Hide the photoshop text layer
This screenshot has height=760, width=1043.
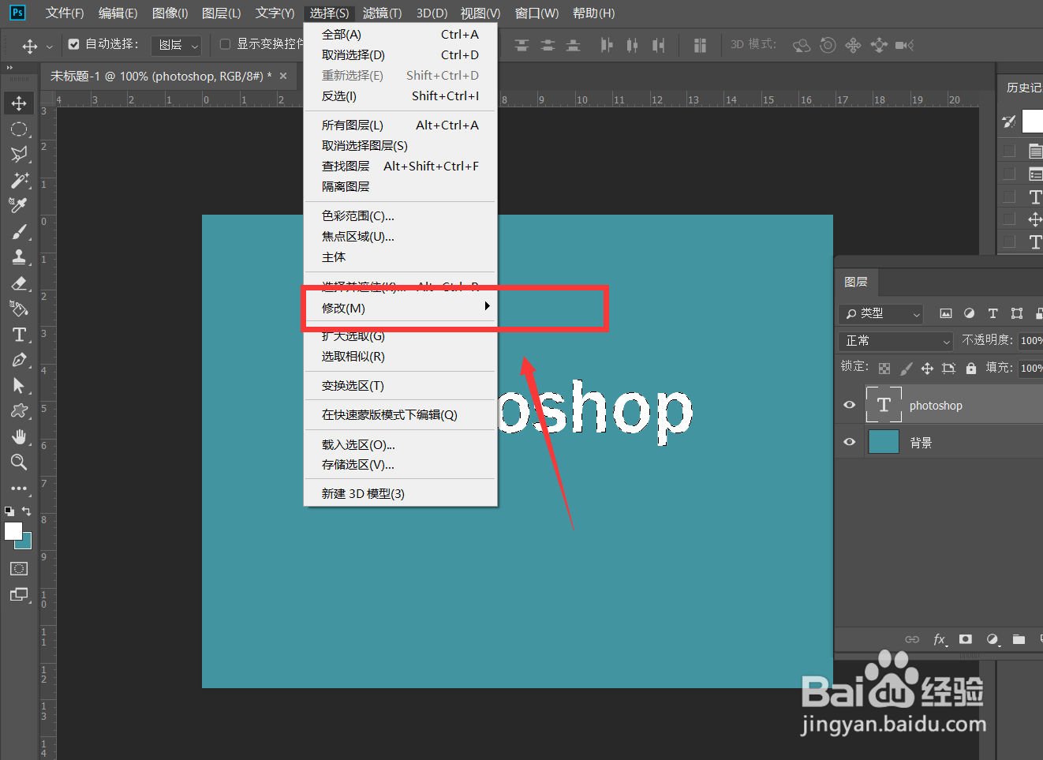point(850,405)
